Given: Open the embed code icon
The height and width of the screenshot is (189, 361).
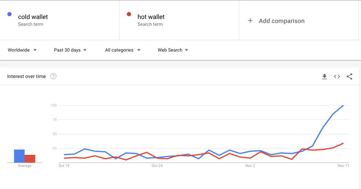Looking at the screenshot, I should click(x=337, y=77).
